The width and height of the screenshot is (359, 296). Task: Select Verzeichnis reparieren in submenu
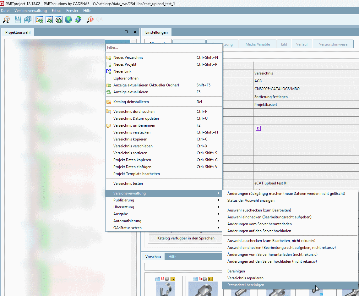point(290,278)
